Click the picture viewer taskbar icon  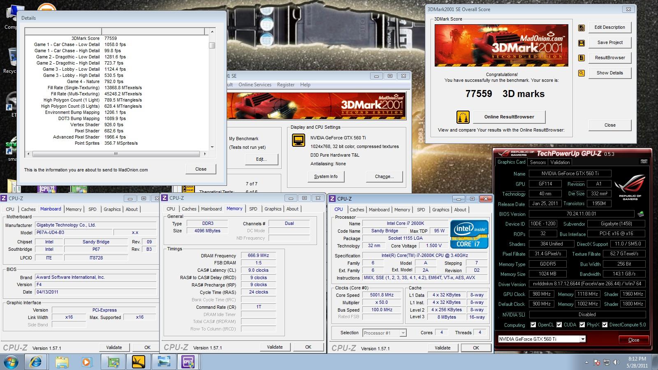coord(164,362)
